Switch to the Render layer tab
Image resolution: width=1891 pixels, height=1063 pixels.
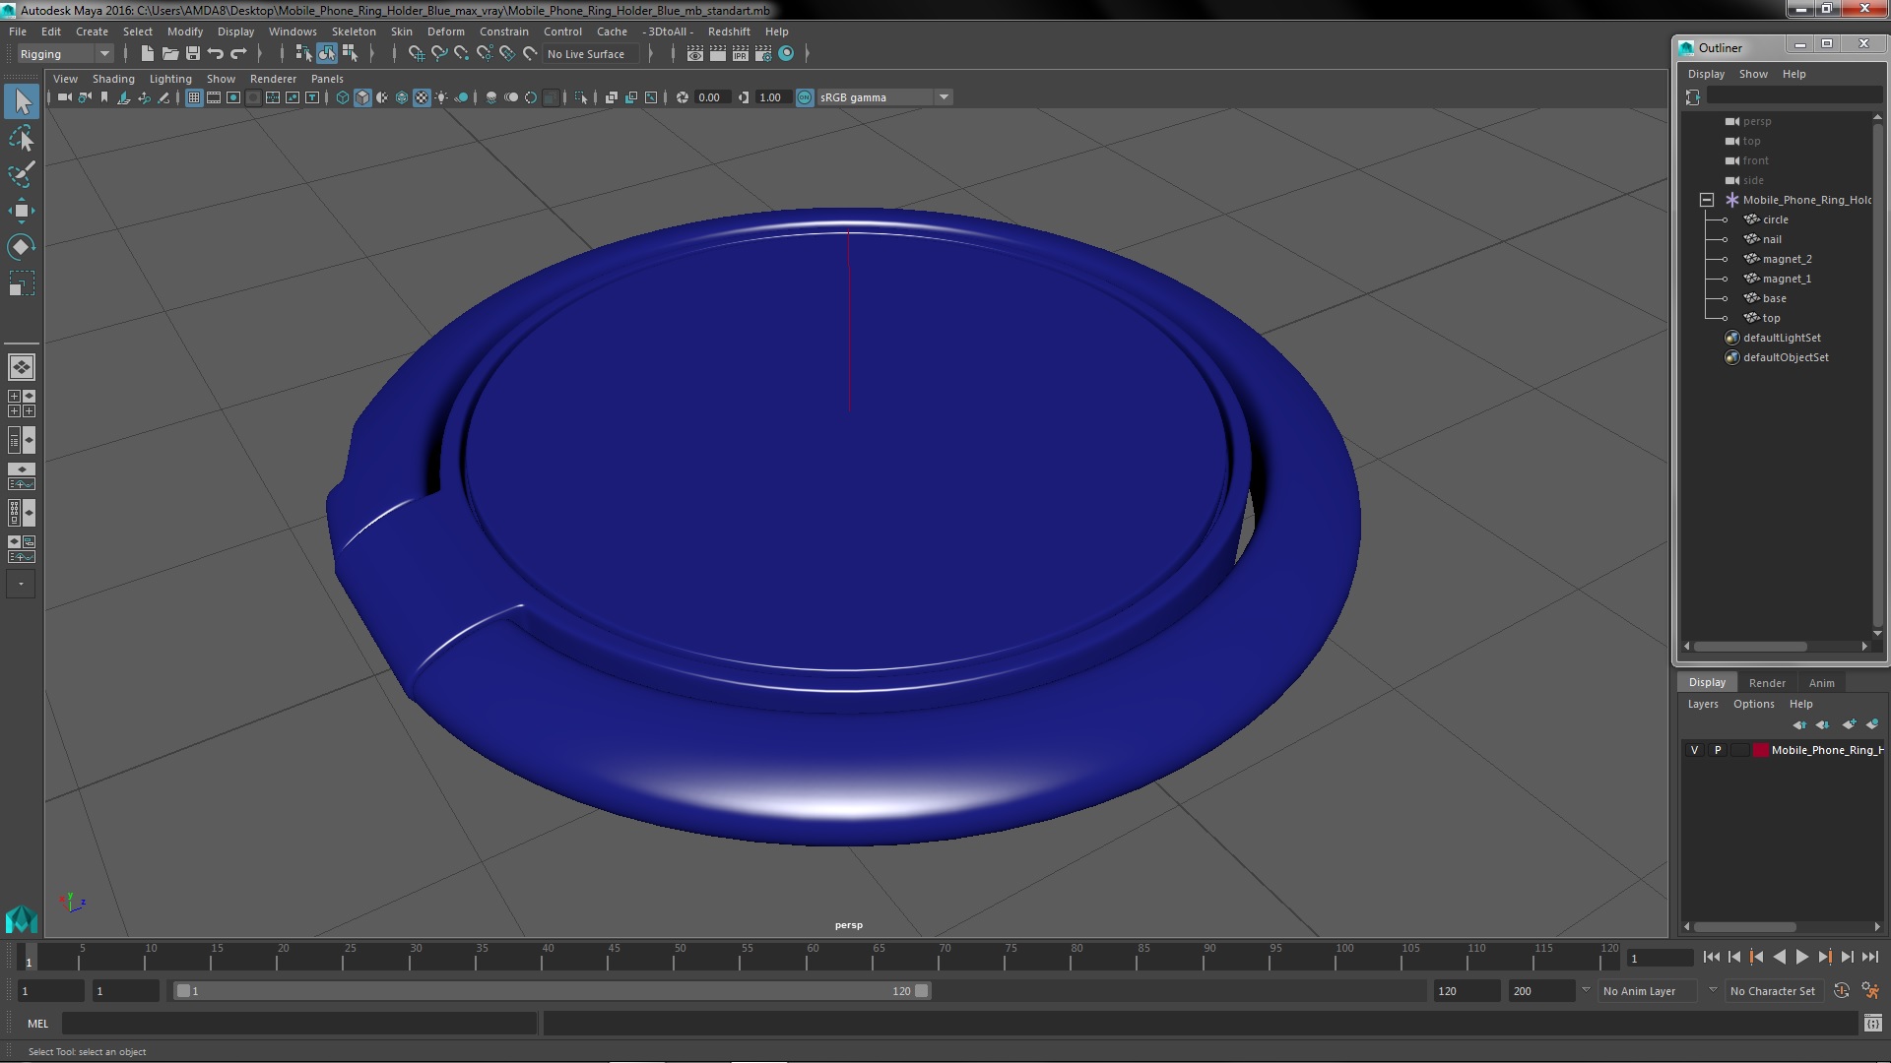pyautogui.click(x=1766, y=682)
